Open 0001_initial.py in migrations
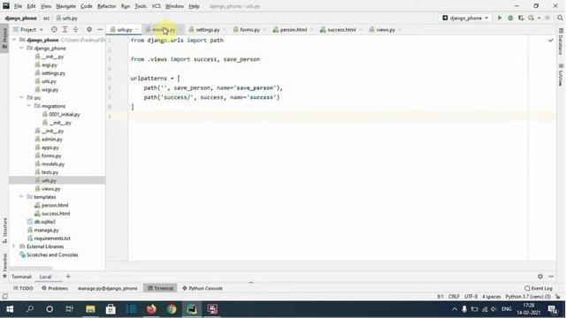 [65, 114]
